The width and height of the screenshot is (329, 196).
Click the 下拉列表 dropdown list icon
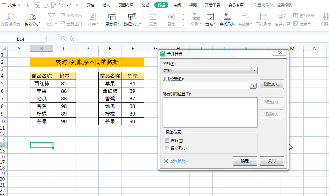pyautogui.click(x=264, y=16)
